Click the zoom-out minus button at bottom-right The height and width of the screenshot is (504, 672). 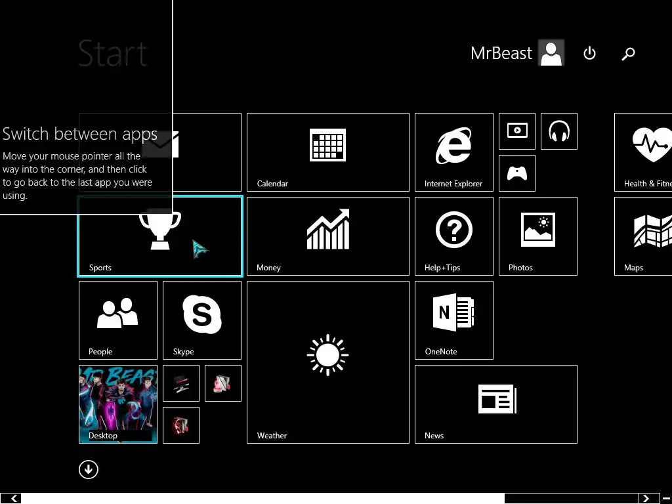click(x=667, y=499)
